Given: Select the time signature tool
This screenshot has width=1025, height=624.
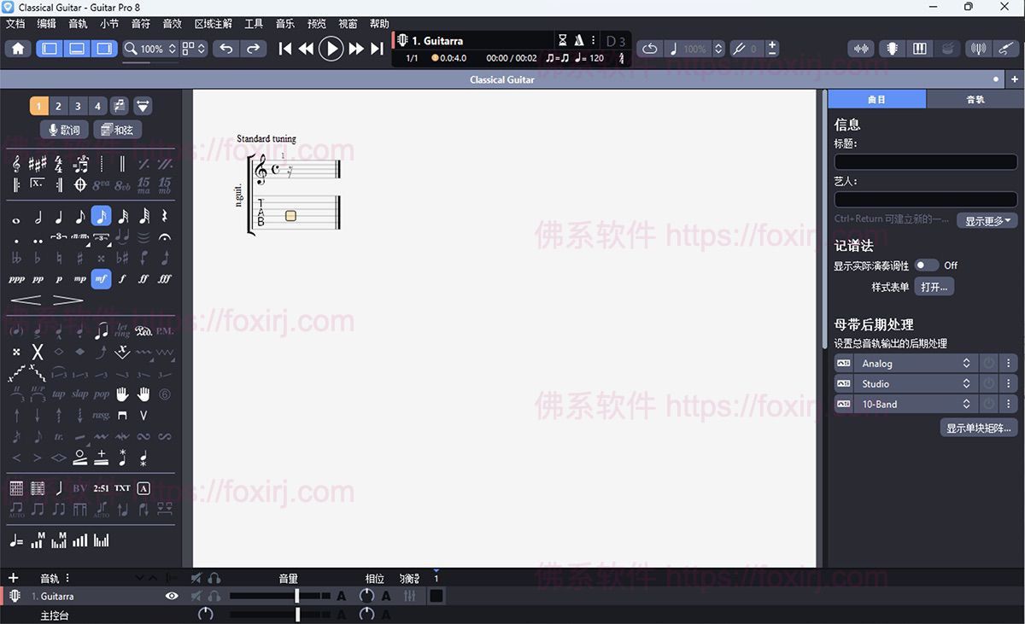Looking at the screenshot, I should pos(58,165).
